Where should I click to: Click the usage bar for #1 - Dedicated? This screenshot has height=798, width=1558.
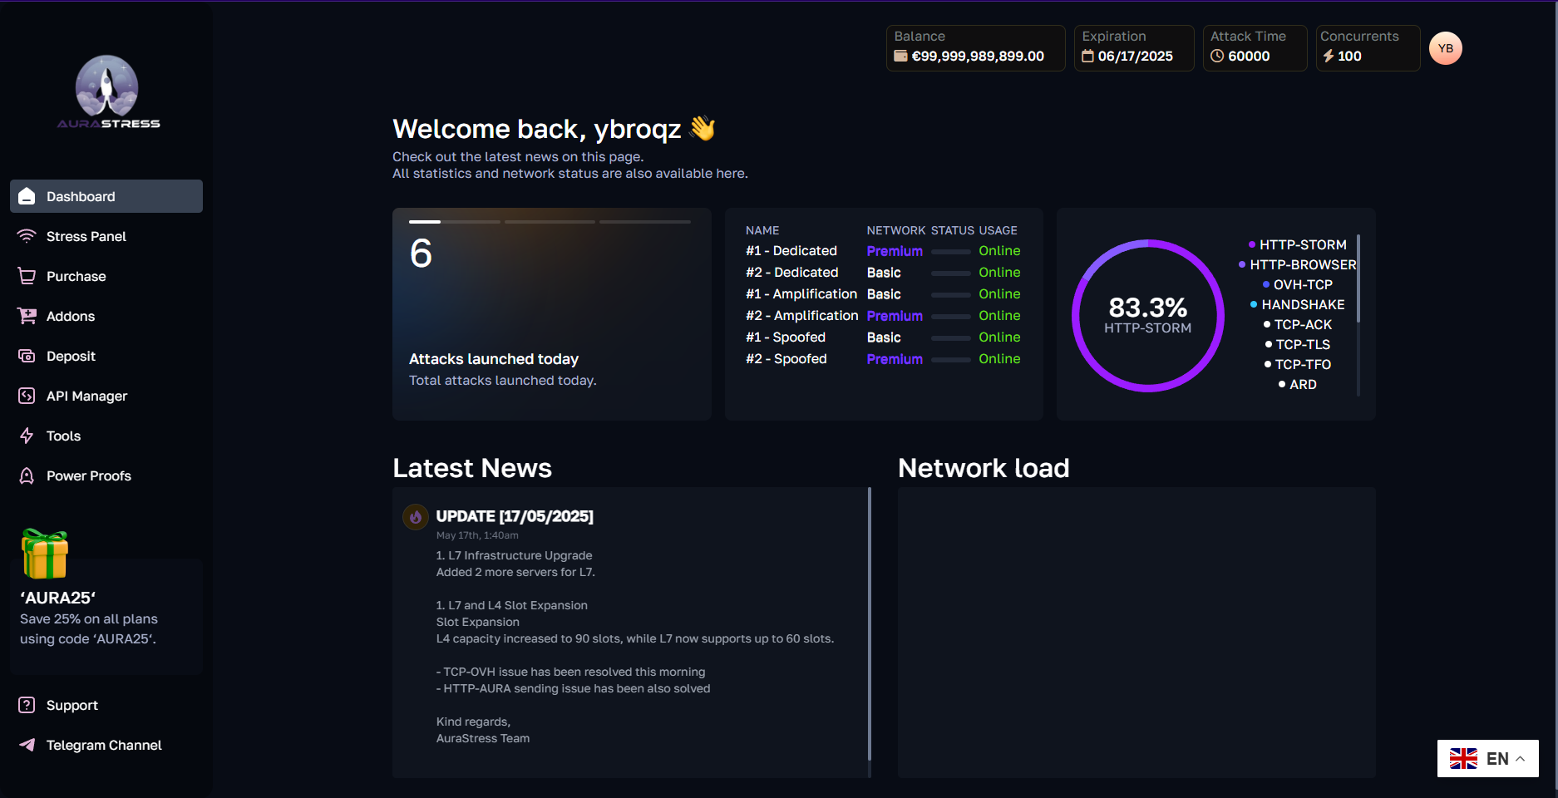(951, 251)
